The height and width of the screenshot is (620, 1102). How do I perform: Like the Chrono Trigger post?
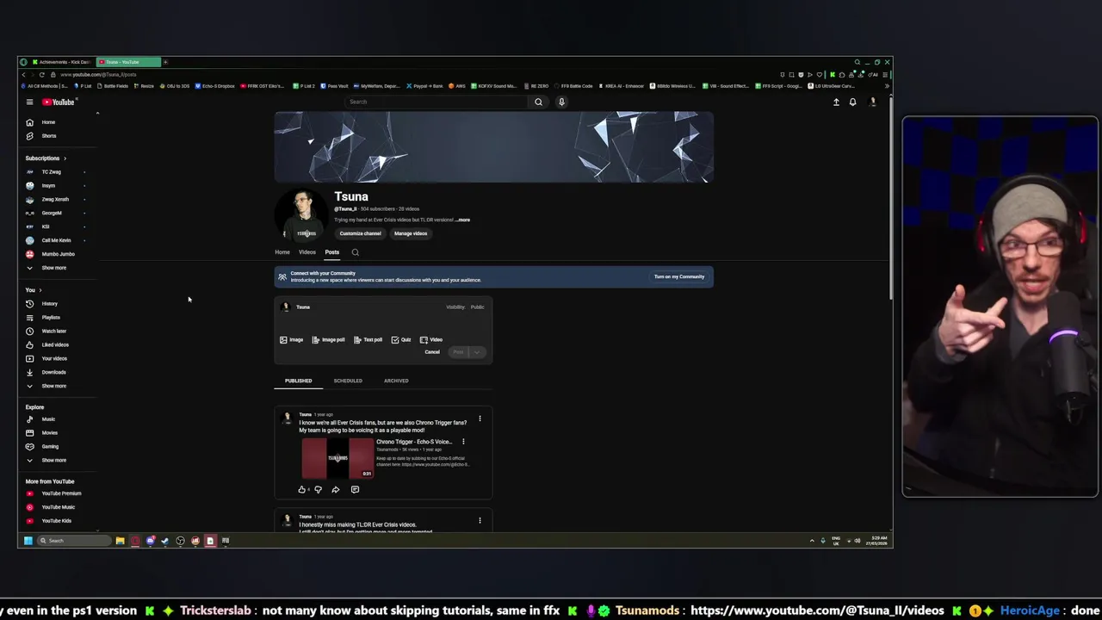tap(302, 490)
